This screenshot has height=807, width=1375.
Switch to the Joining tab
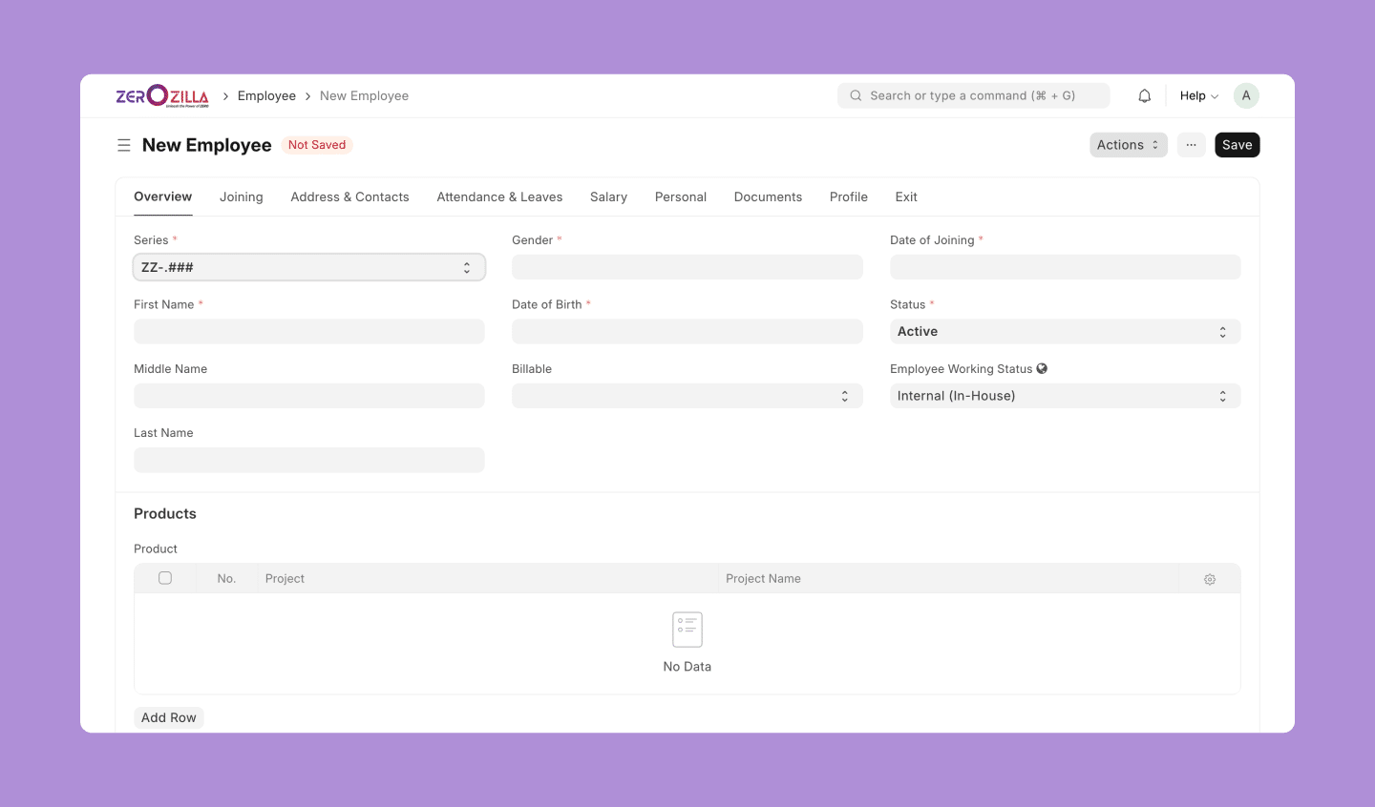(x=241, y=197)
